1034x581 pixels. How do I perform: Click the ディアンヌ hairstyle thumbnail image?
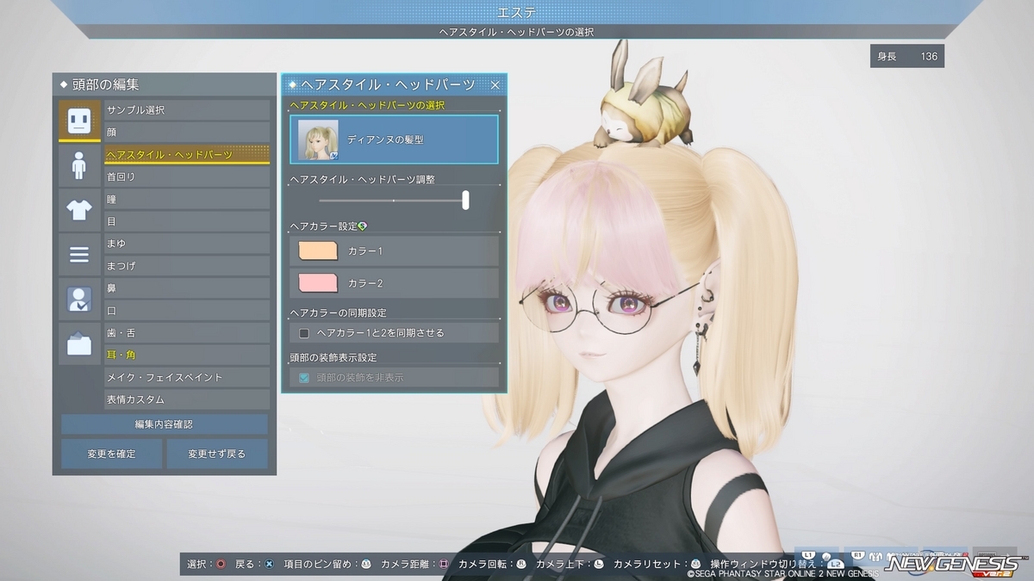(318, 139)
